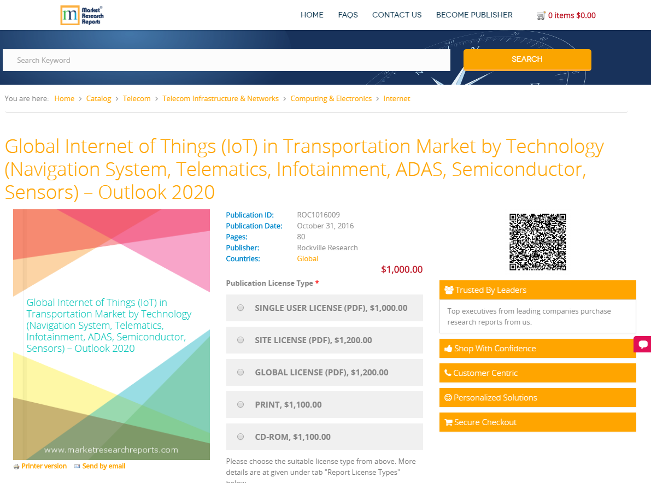Click the cart icon on Secure Checkout
Image resolution: width=651 pixels, height=483 pixels.
(448, 422)
